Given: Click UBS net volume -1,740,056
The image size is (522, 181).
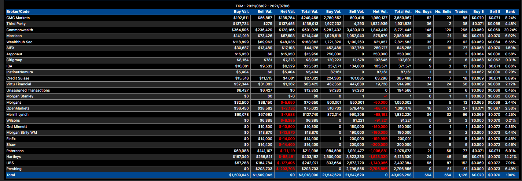Looking at the screenshot, I should 378,163.
